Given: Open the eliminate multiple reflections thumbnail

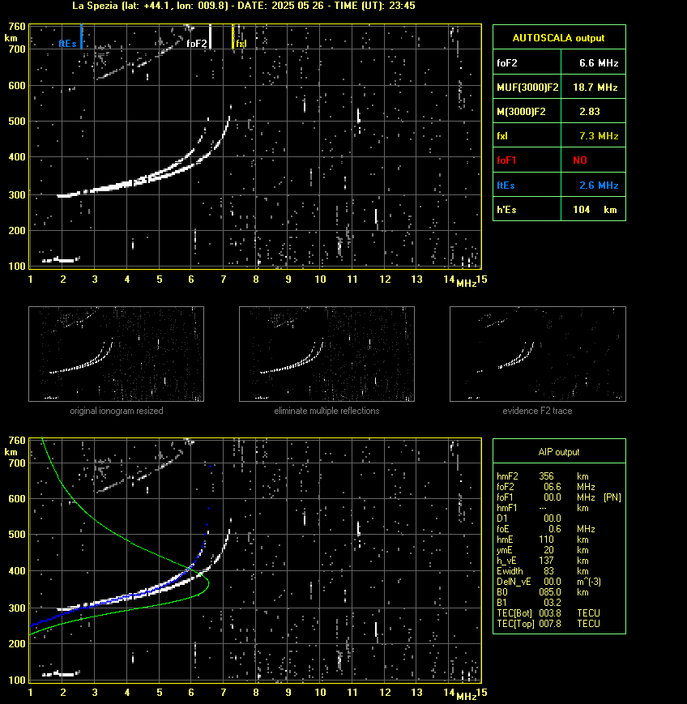Looking at the screenshot, I should point(326,354).
